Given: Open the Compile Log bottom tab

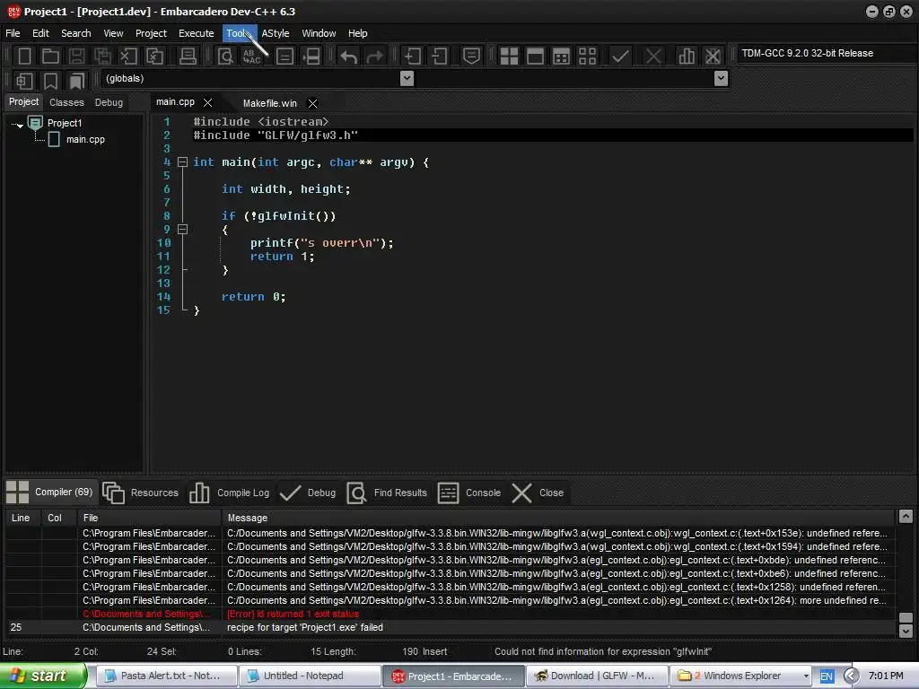Looking at the screenshot, I should (229, 493).
